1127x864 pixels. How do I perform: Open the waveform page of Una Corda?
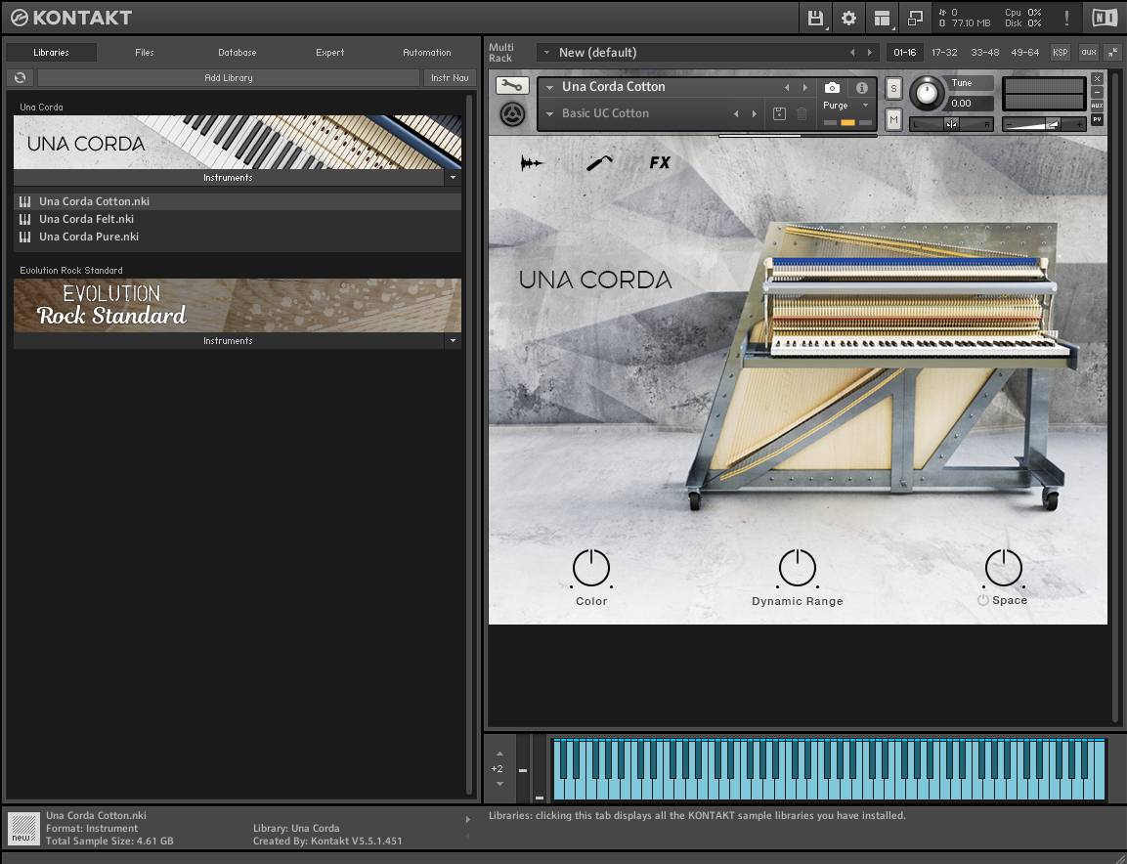click(531, 164)
